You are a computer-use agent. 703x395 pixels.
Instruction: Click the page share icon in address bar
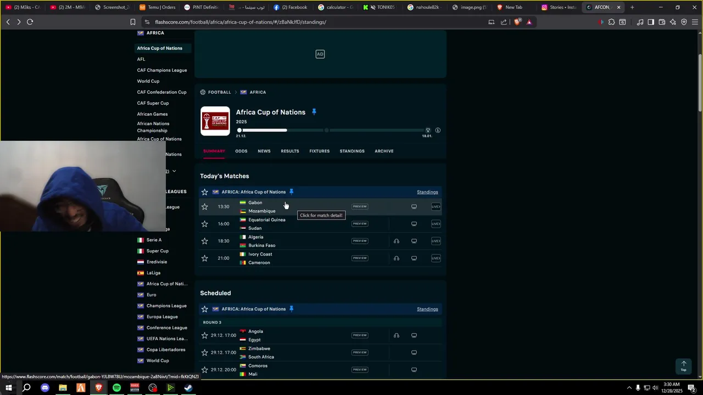pyautogui.click(x=504, y=22)
